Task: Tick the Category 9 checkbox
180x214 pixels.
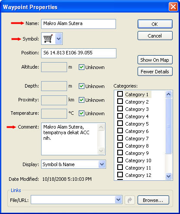Action: click(120, 153)
